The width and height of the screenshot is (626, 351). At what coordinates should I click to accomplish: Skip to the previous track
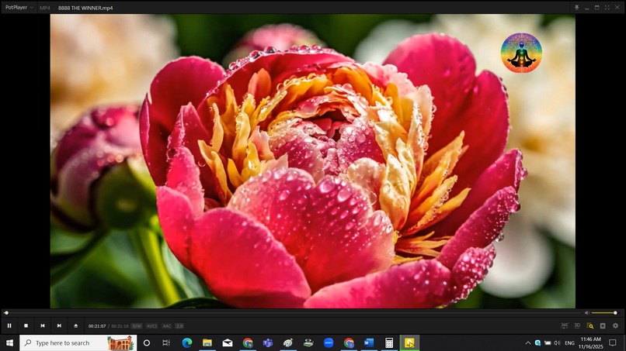click(42, 326)
